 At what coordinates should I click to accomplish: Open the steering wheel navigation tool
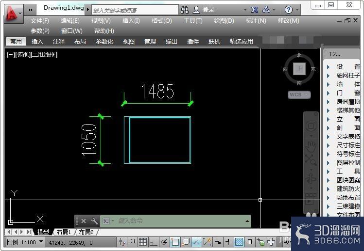(311, 126)
